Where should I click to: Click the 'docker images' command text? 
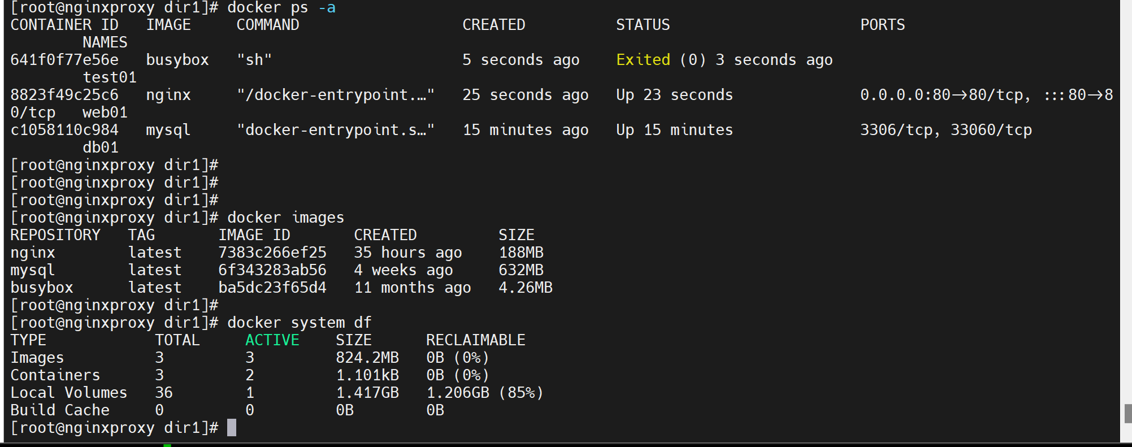click(x=285, y=218)
